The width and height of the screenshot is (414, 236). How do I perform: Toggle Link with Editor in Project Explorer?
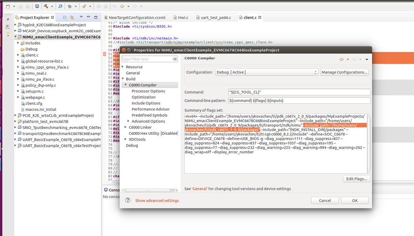pos(72,17)
